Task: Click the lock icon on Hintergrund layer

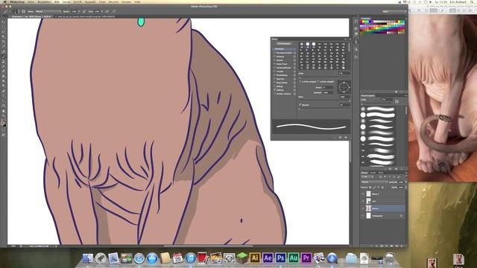Action: tap(401, 216)
